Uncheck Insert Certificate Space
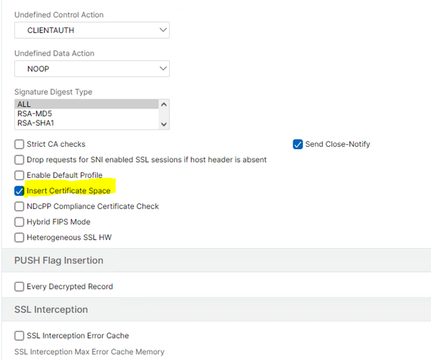Image resolution: width=431 pixels, height=360 pixels. (19, 191)
